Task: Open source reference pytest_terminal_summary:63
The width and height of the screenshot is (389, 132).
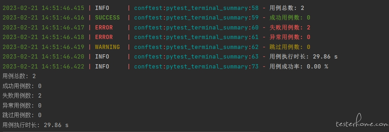Action: pos(196,57)
